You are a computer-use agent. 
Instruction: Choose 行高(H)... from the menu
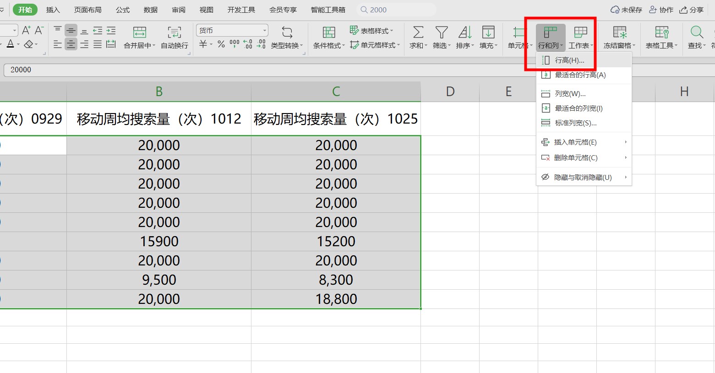pos(569,60)
